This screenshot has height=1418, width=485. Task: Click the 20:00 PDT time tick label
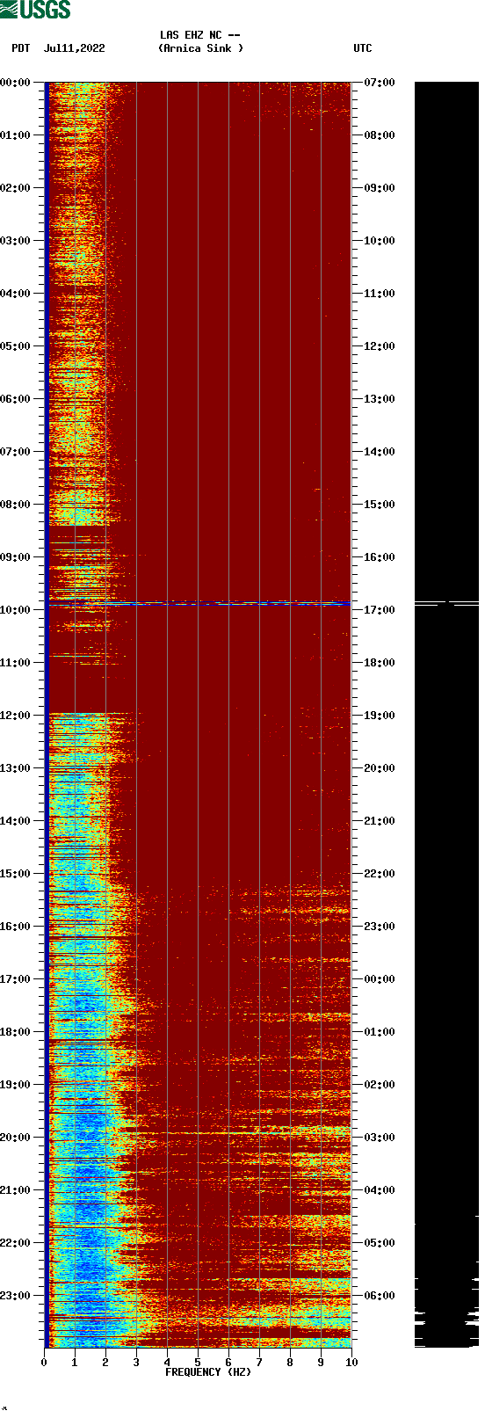pyautogui.click(x=16, y=1138)
